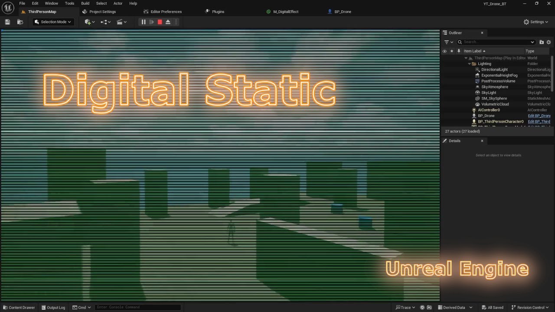Select the Details panel tab

(x=454, y=141)
